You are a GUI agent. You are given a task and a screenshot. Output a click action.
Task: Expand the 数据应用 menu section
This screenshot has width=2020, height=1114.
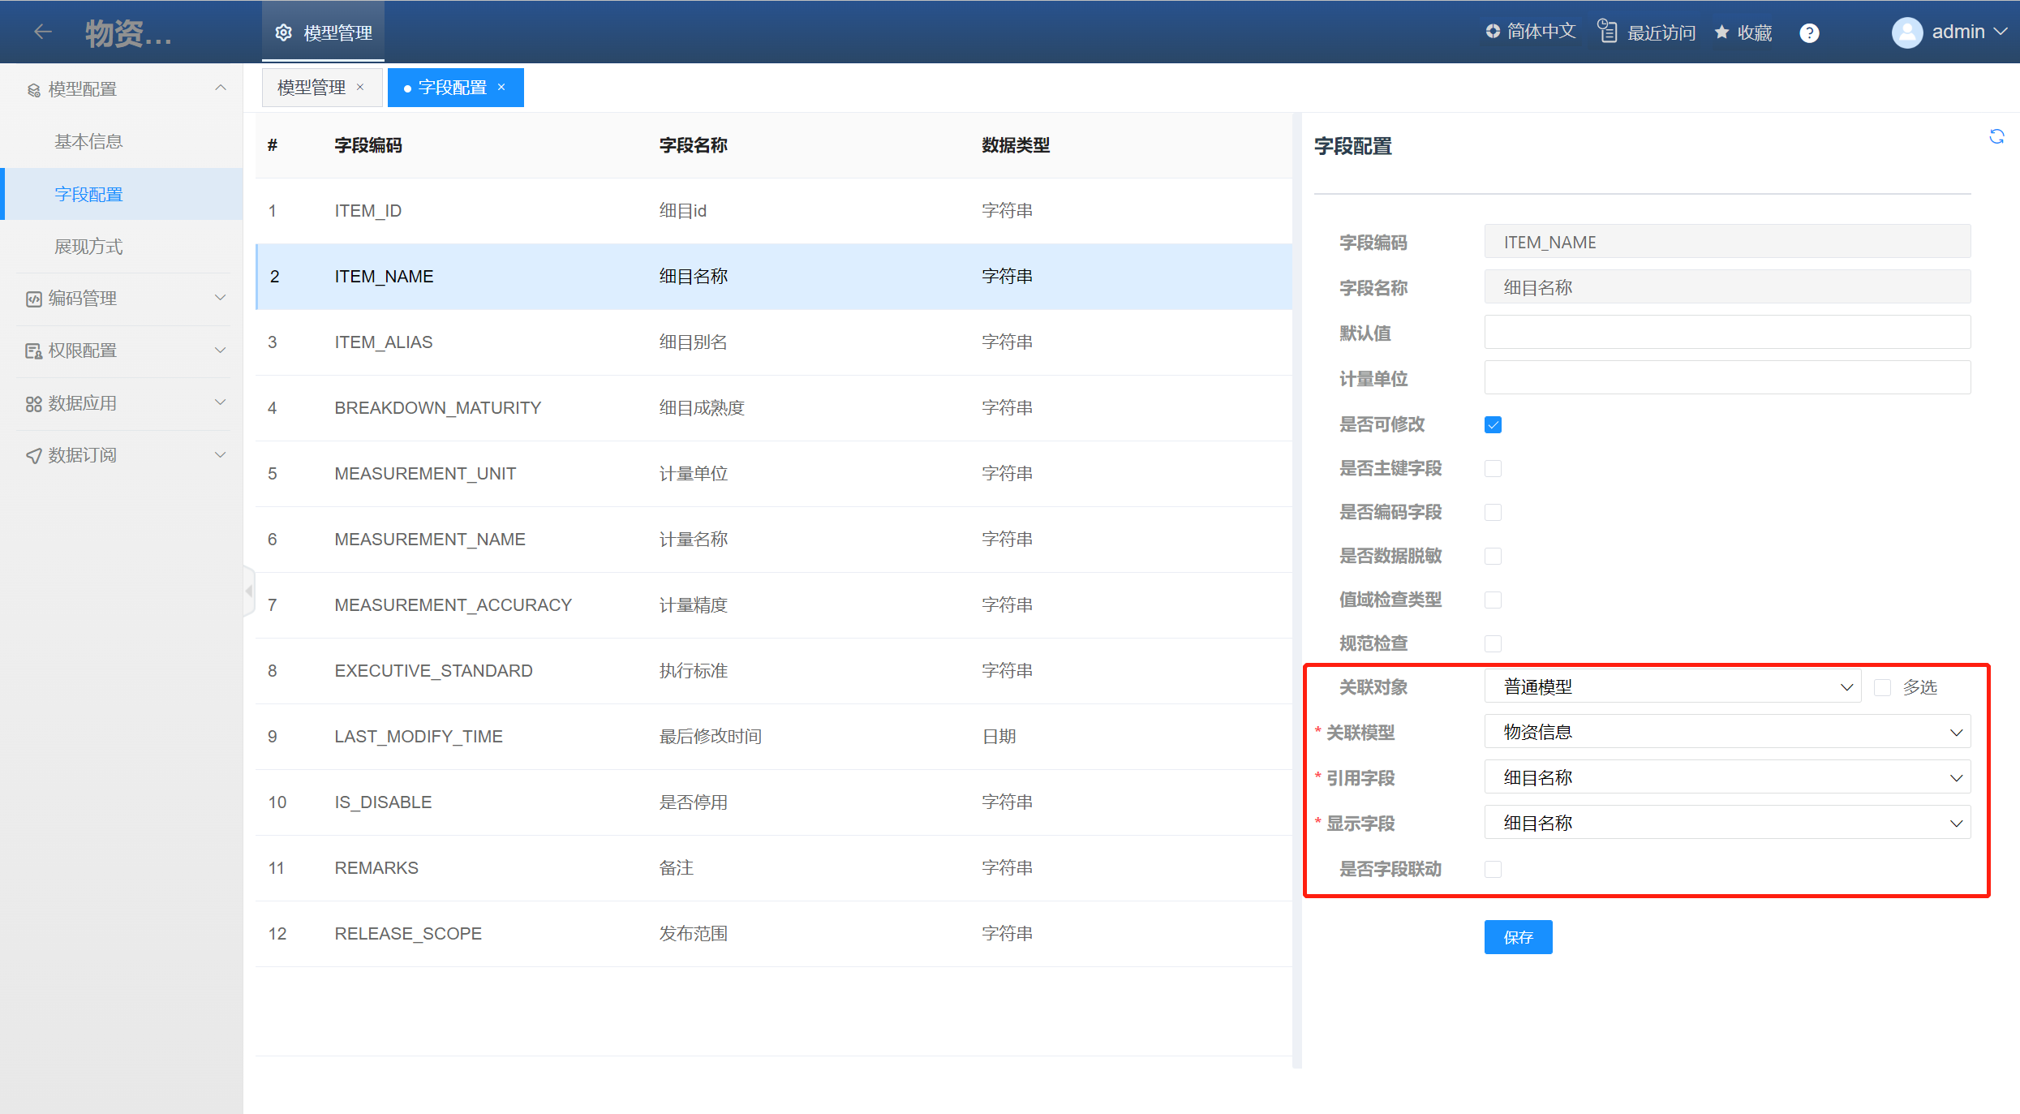pyautogui.click(x=220, y=402)
